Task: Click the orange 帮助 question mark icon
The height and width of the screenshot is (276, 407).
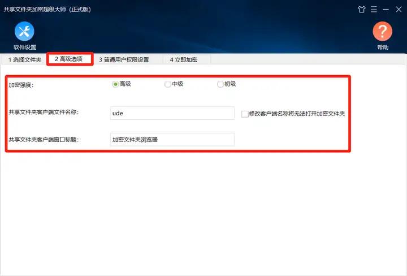Action: (x=383, y=32)
